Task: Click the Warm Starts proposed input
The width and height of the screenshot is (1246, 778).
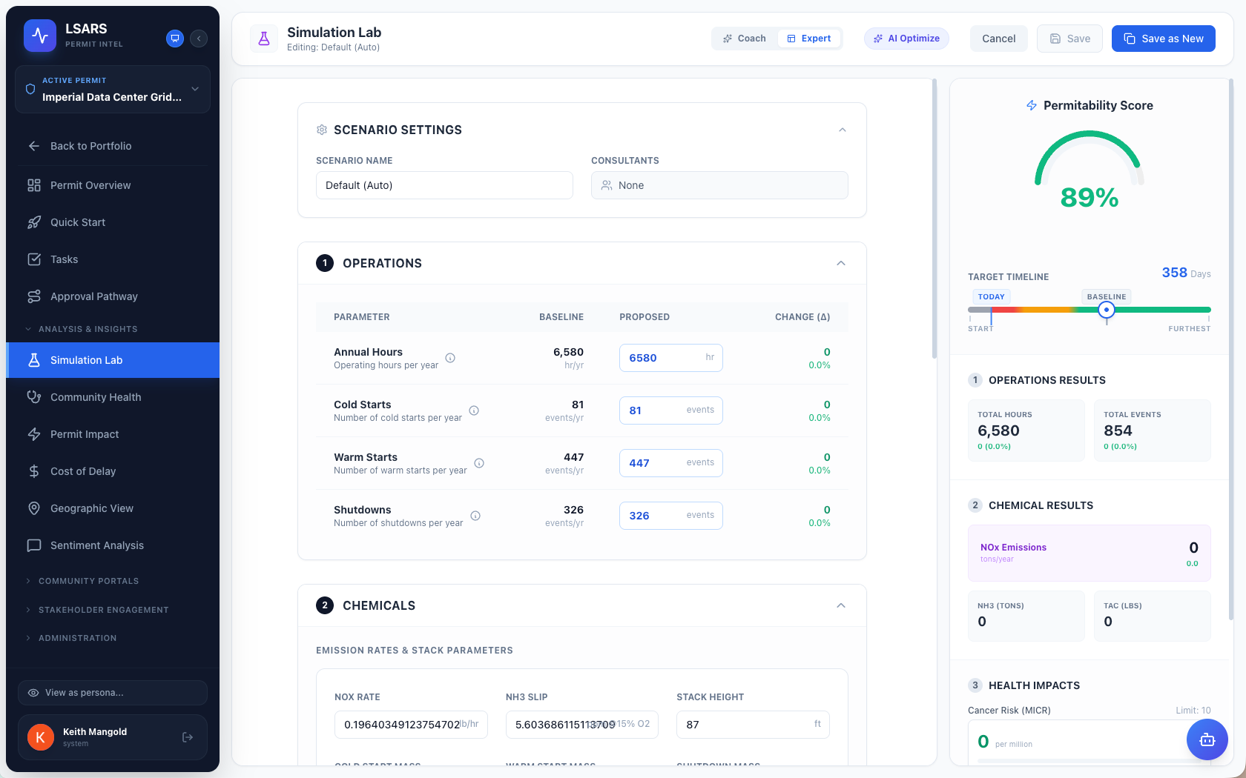Action: pos(671,463)
